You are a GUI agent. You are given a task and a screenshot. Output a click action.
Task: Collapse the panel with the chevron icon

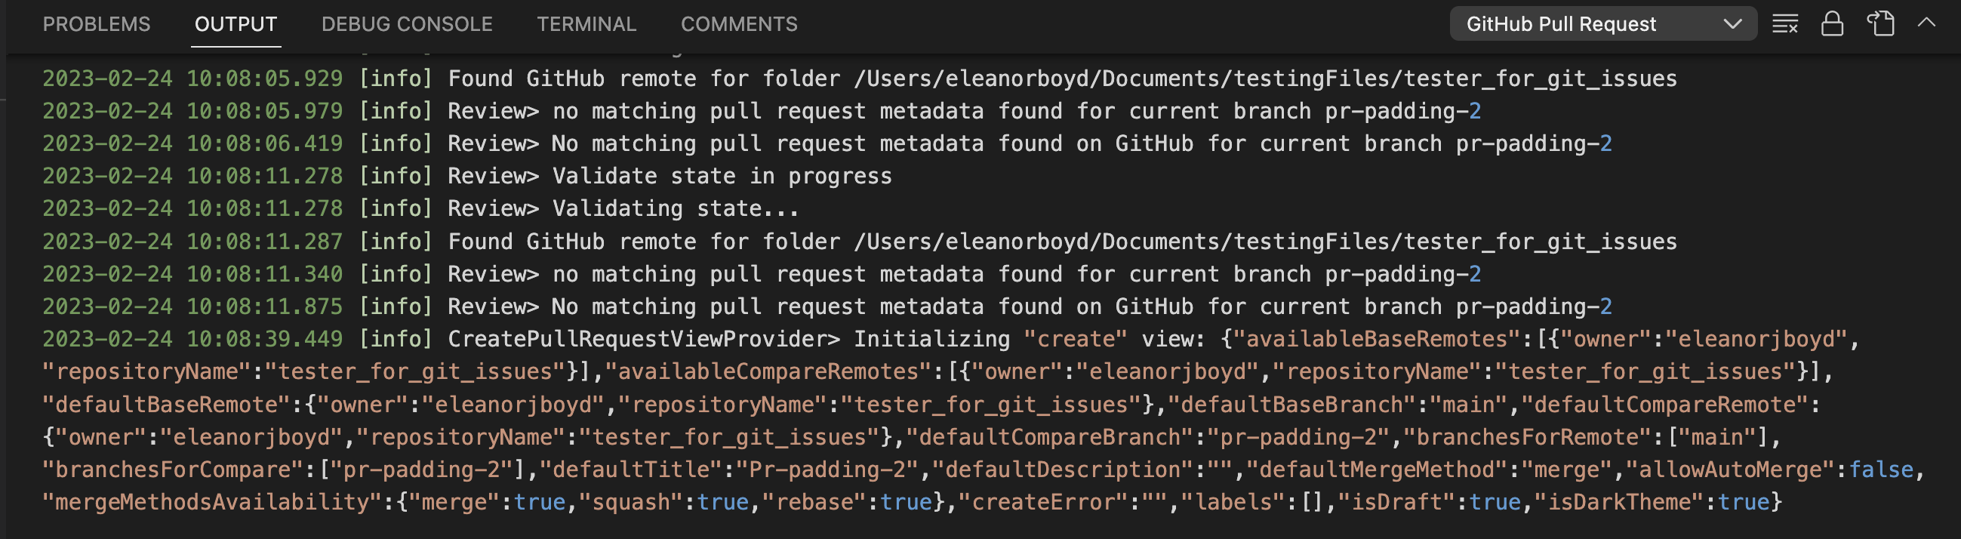[x=1928, y=23]
